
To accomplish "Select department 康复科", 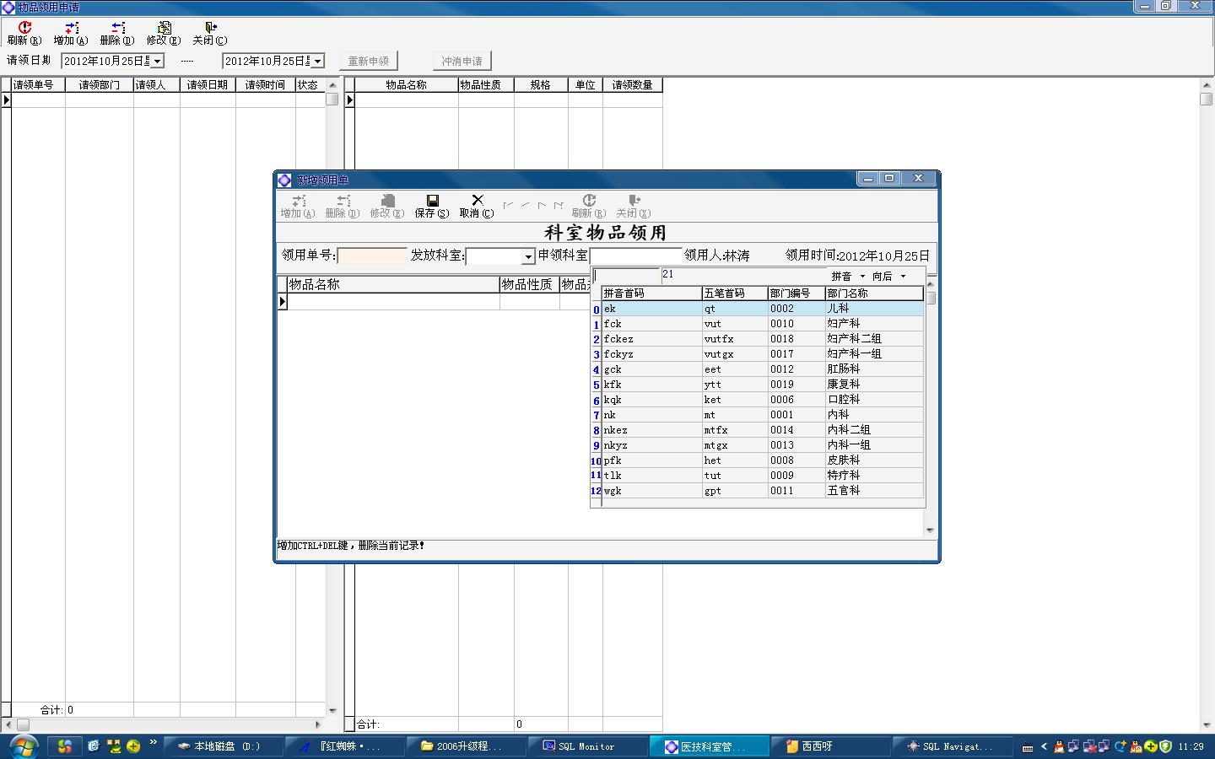I will [763, 385].
